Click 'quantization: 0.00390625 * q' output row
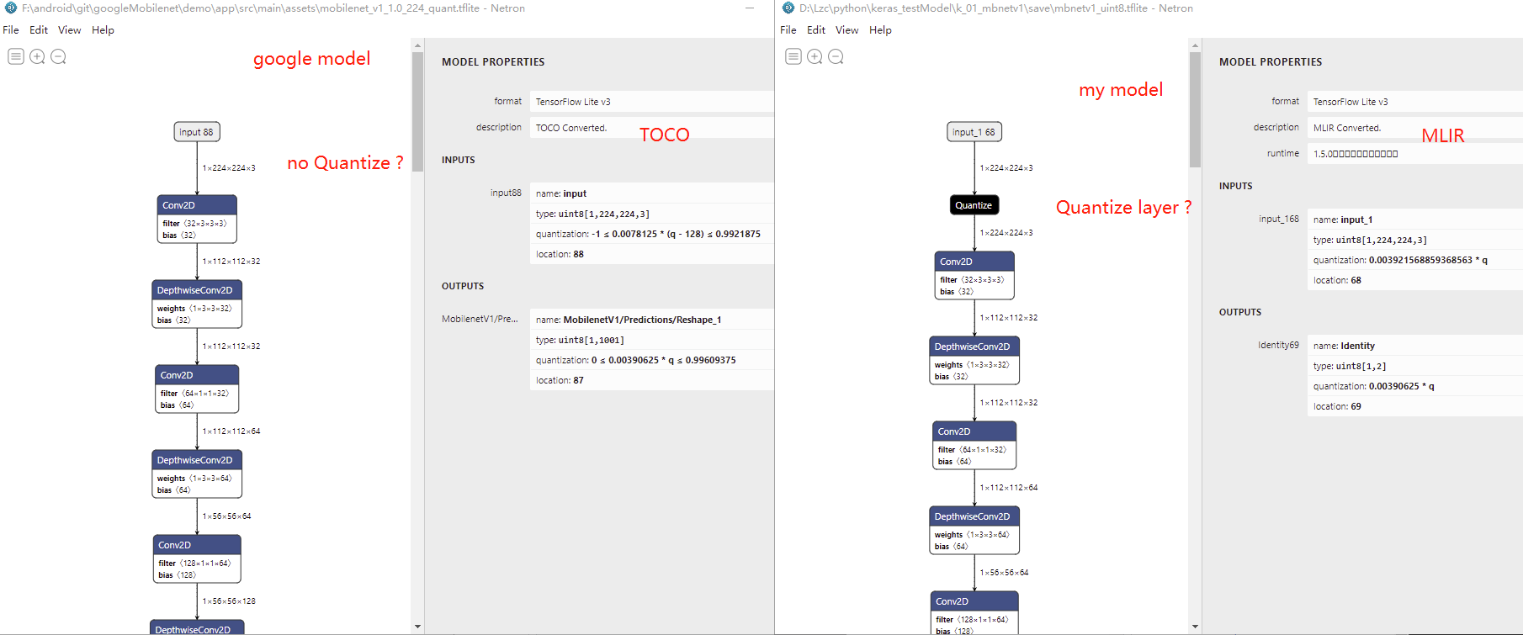The image size is (1523, 635). pyautogui.click(x=1415, y=386)
